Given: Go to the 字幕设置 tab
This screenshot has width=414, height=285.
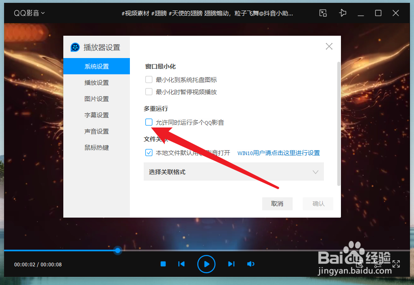Looking at the screenshot, I should (97, 115).
